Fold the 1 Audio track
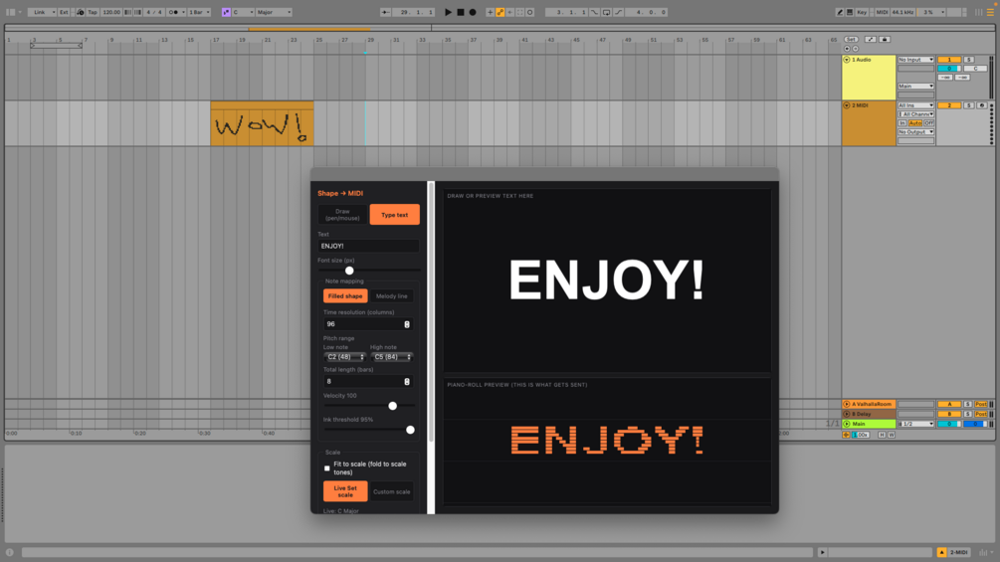Viewport: 1000px width, 562px height. 847,60
